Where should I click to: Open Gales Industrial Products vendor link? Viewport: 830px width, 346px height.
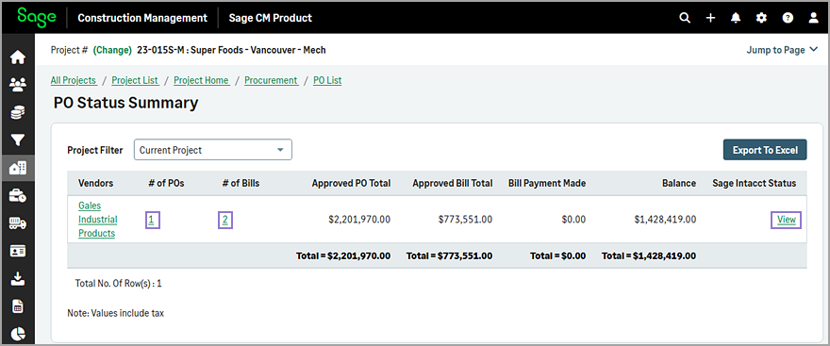click(98, 220)
